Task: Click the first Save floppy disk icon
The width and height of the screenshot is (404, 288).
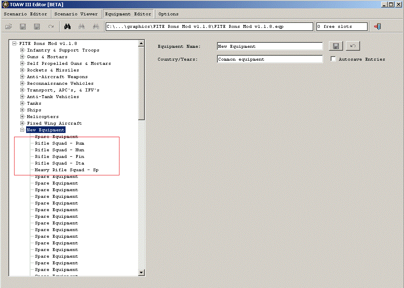Action: click(x=23, y=26)
